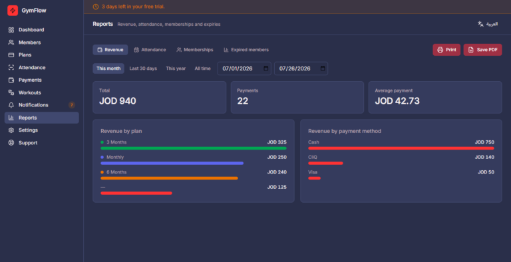This screenshot has height=262, width=511.
Task: Click the Save PDF button
Action: click(482, 50)
